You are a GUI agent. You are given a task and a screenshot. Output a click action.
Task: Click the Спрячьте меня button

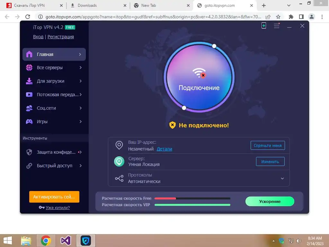pos(268,145)
